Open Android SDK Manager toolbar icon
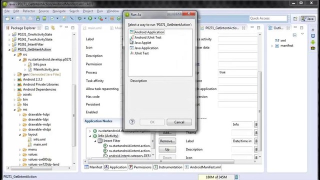Image resolution: width=320 pixels, height=180 pixels. pyautogui.click(x=38, y=18)
